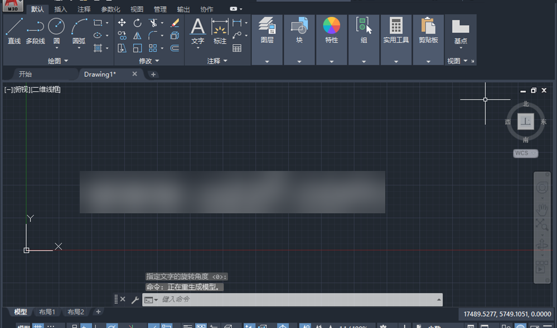Open array tool dropdown arrow
Viewport: 557px width, 328px height.
tap(162, 48)
